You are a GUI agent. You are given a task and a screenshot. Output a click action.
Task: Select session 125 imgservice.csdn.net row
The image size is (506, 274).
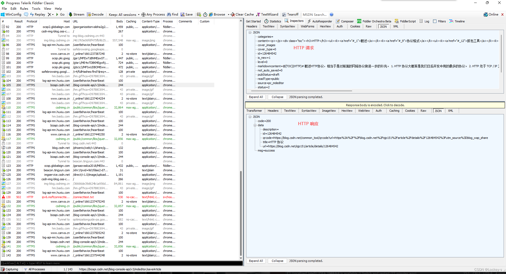[108, 175]
